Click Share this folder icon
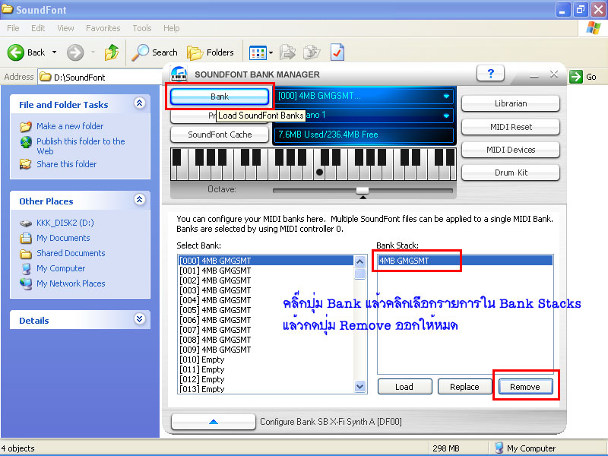608x456 pixels. (26, 164)
